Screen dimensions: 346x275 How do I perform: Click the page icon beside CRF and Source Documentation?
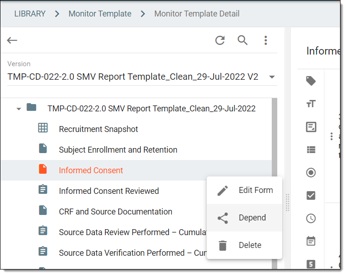(x=43, y=210)
